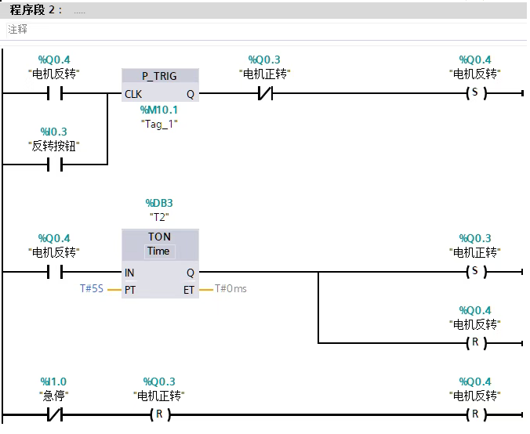530x434 pixels.
Task: Select the 程序段 2 network title
Action: tap(36, 10)
